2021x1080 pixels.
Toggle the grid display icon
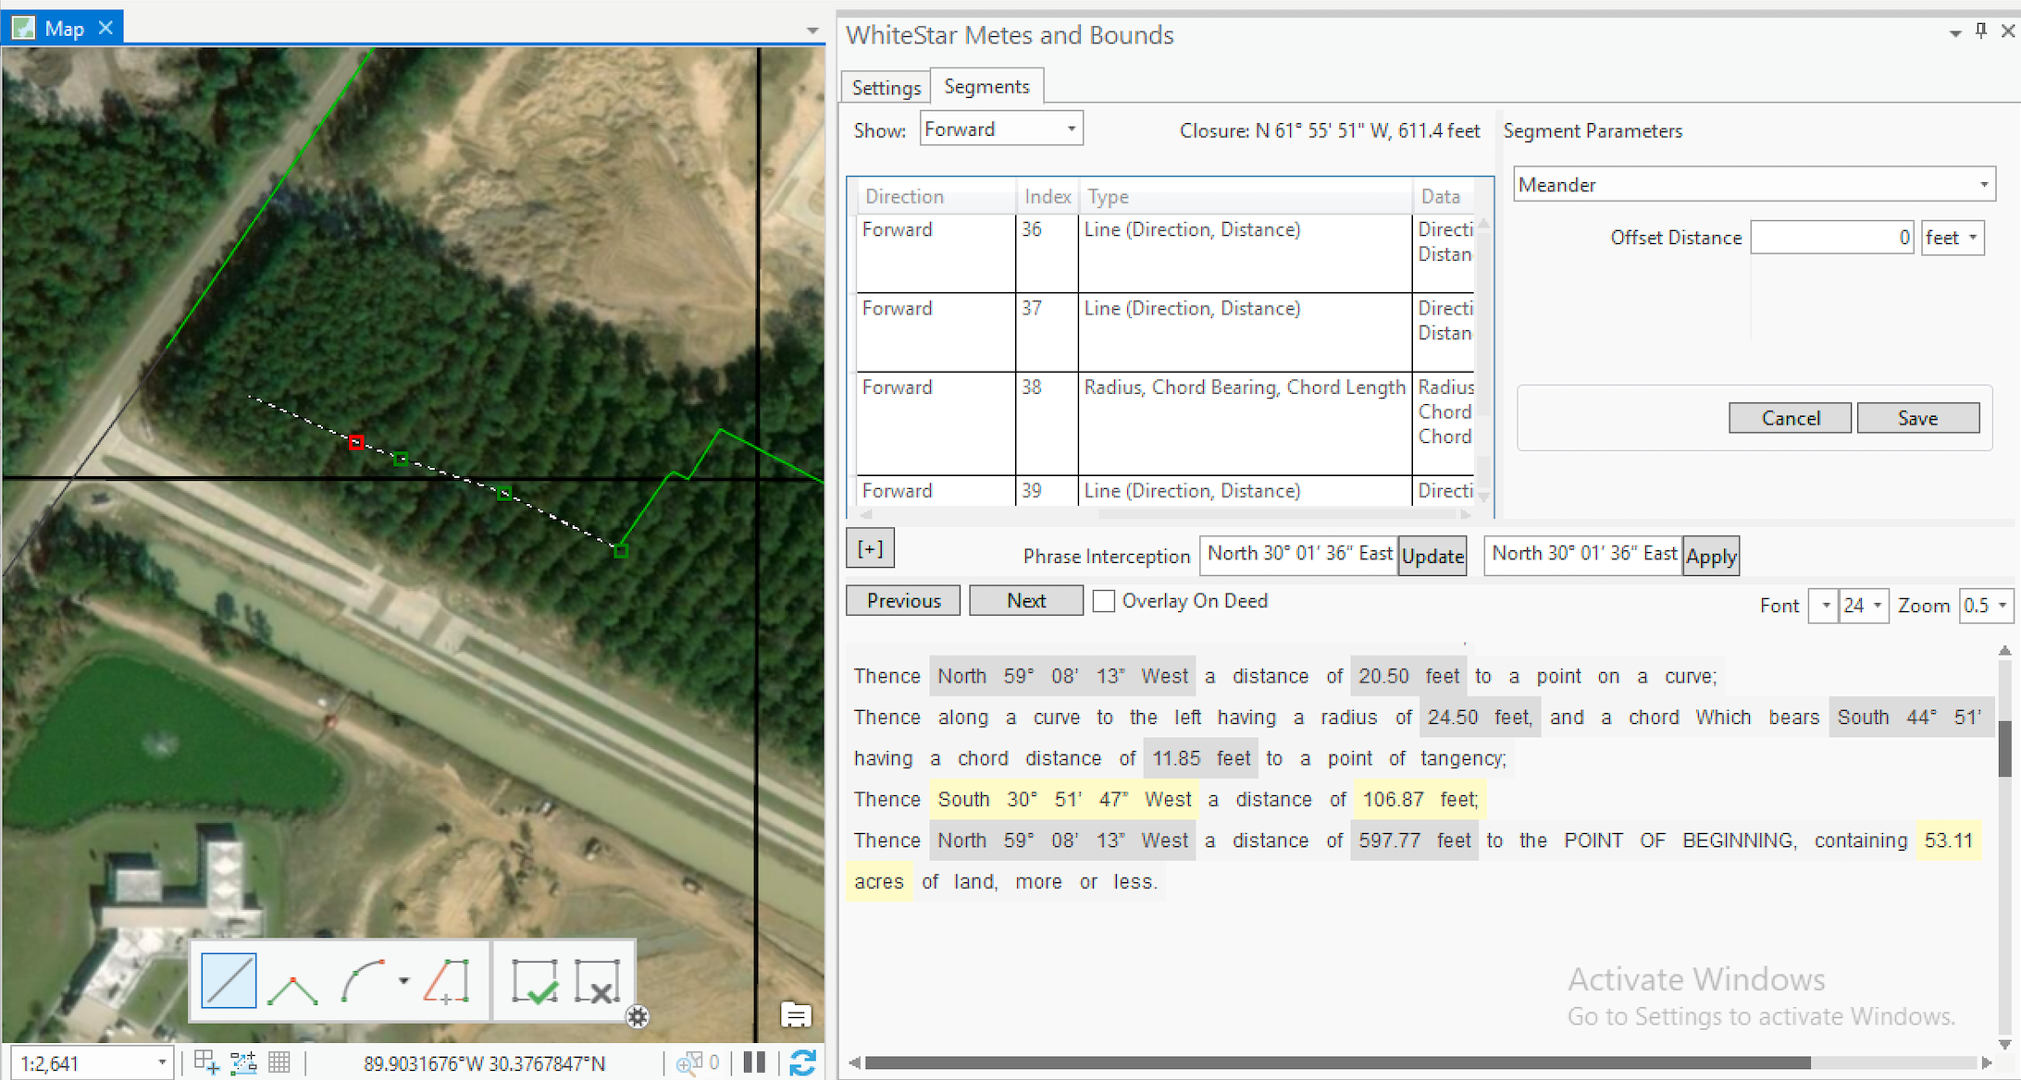(x=279, y=1063)
